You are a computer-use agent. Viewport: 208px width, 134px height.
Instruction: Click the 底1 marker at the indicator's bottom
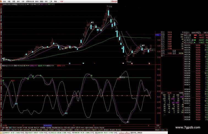128,122
